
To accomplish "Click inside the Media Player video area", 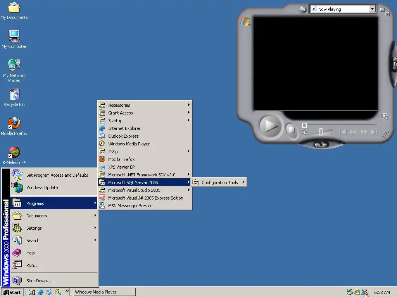I will (316, 64).
